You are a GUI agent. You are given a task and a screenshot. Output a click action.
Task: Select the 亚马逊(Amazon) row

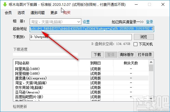(x=81, y=92)
